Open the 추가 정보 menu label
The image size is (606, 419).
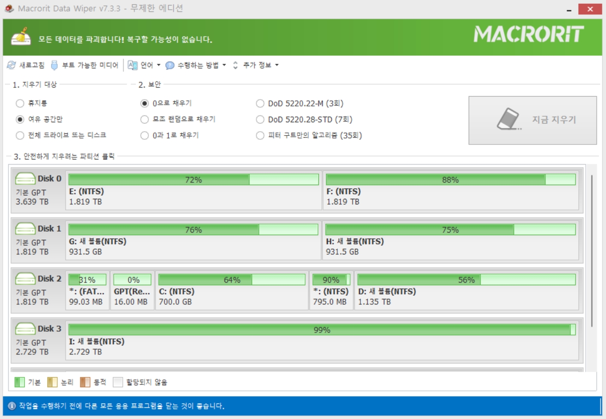(257, 65)
